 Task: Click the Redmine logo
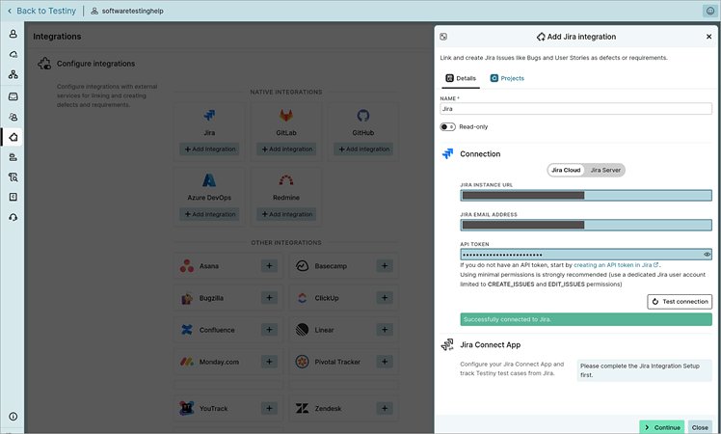click(x=286, y=180)
